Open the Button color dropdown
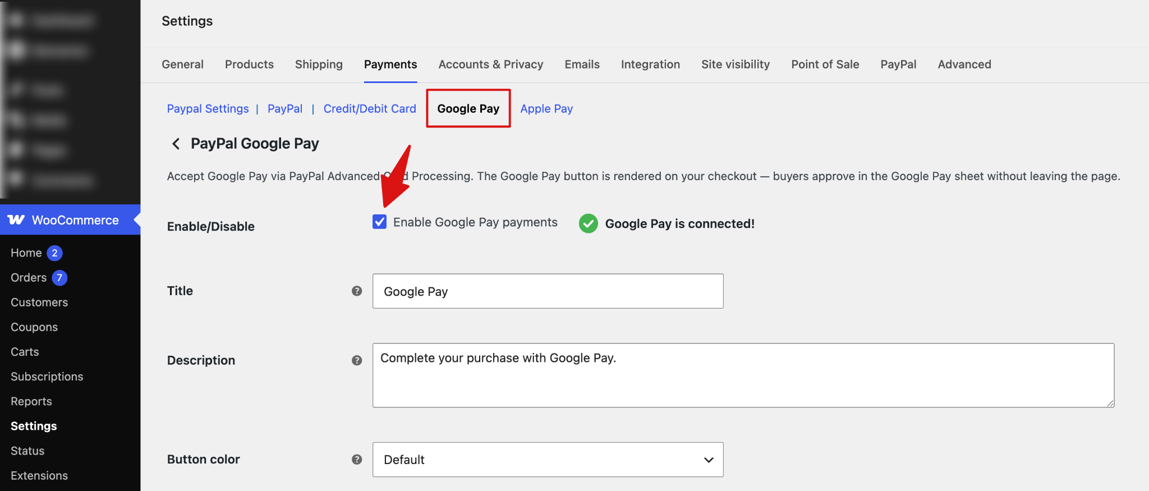The image size is (1149, 491). coord(548,460)
